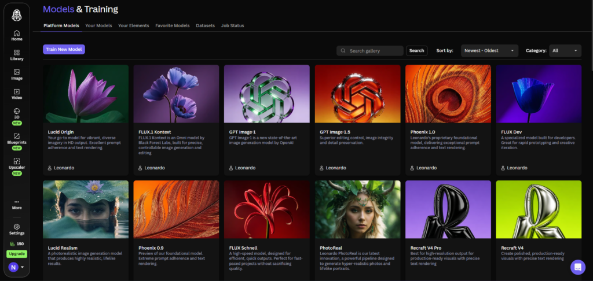Open the Recraft V4 Pro thumbnail
This screenshot has height=281, width=593.
point(448,209)
